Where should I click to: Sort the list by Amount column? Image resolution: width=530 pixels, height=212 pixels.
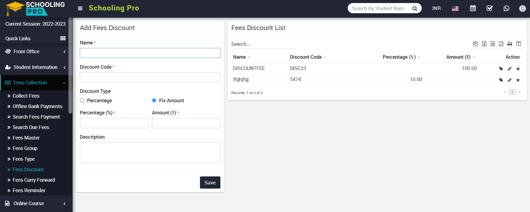coord(461,57)
